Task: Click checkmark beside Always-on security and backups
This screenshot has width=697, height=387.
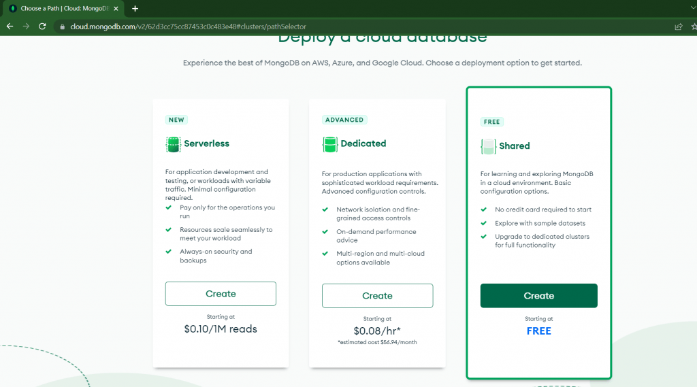Action: (x=169, y=252)
